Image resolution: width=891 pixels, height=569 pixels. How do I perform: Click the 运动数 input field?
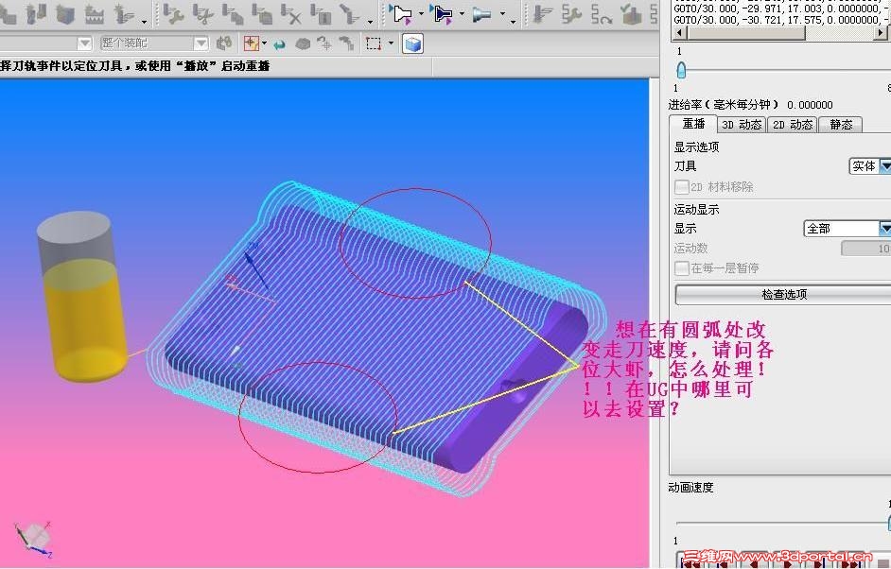point(866,249)
